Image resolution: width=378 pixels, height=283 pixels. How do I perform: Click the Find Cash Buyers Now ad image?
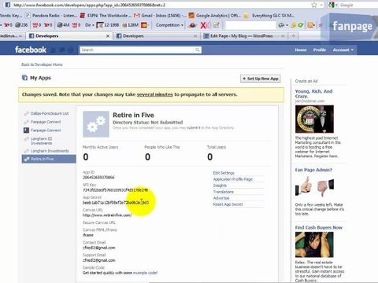coord(314,244)
